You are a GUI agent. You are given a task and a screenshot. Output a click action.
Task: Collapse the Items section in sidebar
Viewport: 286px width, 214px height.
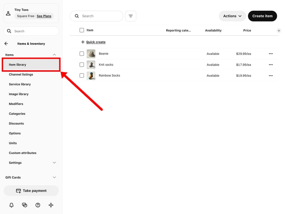coord(54,55)
